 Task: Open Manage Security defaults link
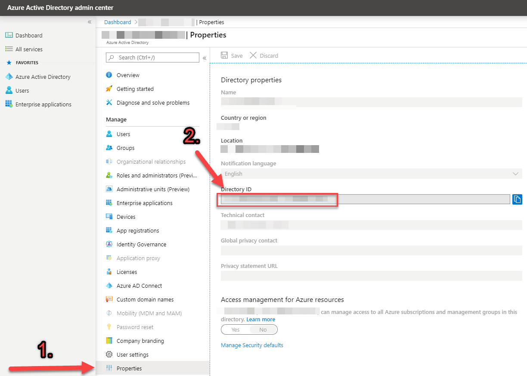tap(252, 345)
